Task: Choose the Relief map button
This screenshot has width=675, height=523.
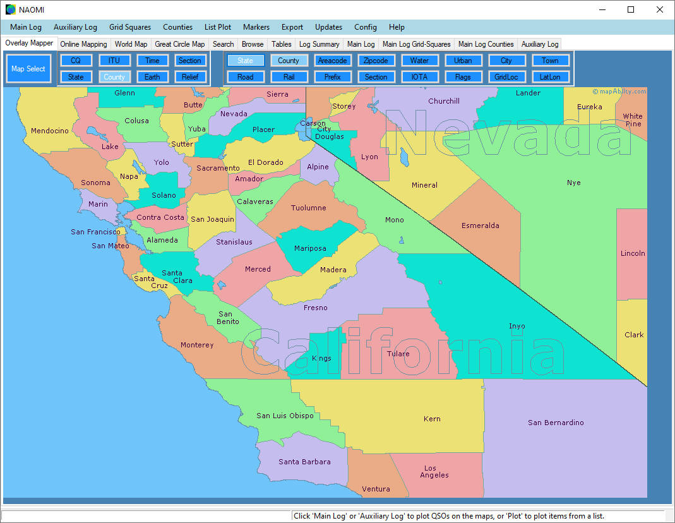Action: (190, 77)
